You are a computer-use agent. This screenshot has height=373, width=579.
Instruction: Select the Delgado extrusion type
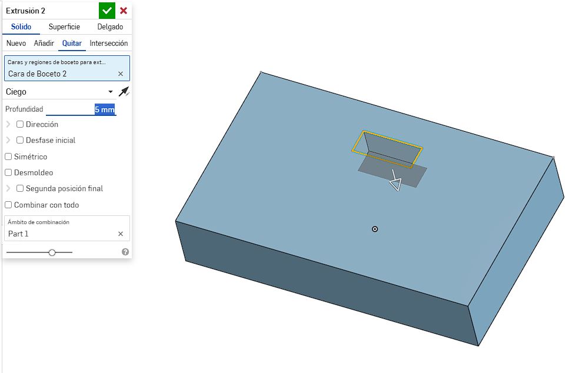pyautogui.click(x=110, y=27)
